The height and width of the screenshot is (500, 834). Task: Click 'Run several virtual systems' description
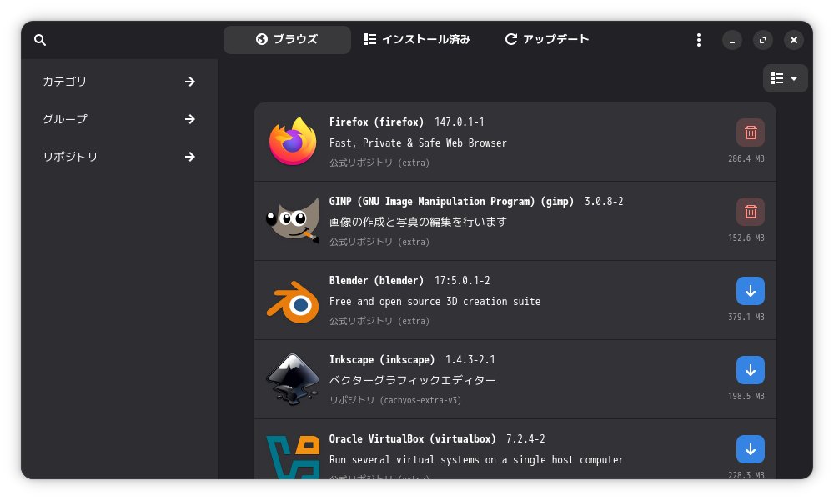(x=476, y=460)
